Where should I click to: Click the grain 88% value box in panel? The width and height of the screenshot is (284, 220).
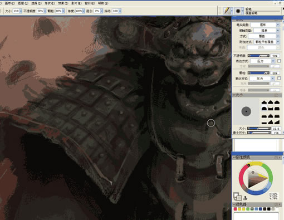coord(275,73)
